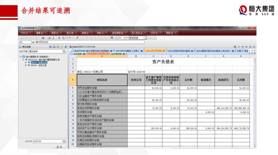Collapse the 恒大管理体系 tree node
278x155 pixels.
coord(21,57)
